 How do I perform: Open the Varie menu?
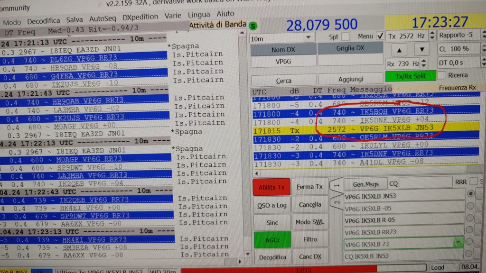[173, 16]
